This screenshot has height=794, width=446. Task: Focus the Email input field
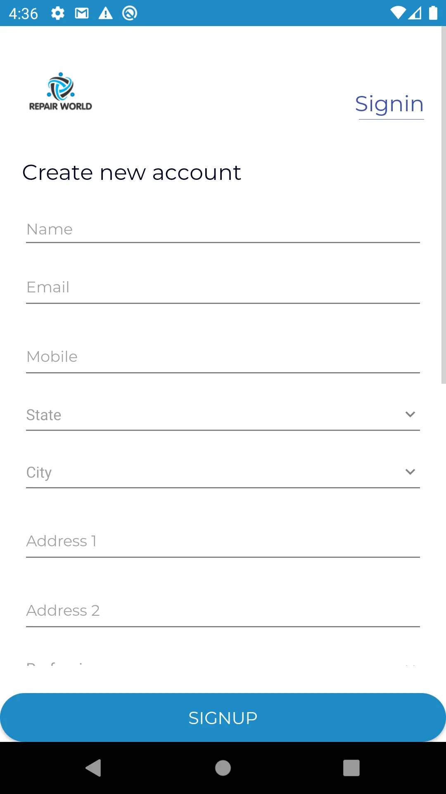tap(223, 287)
